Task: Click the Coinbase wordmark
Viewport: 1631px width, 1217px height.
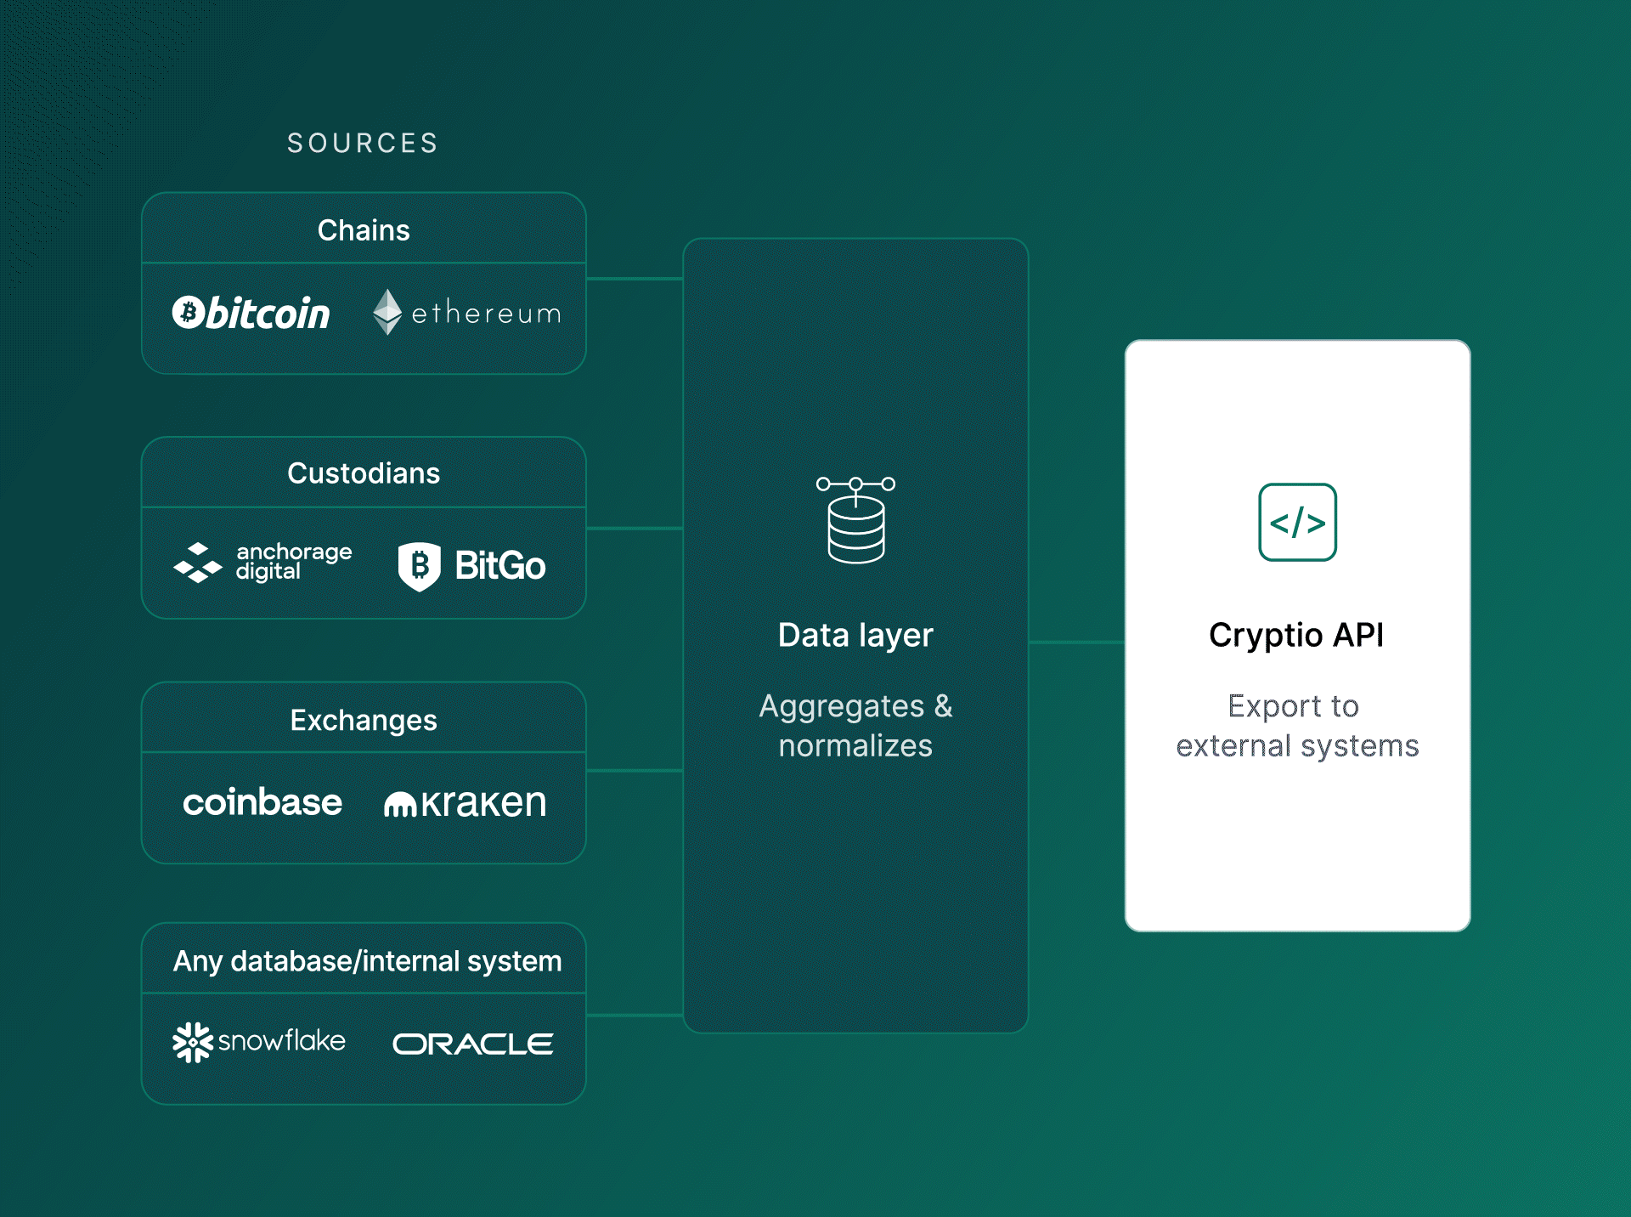Action: tap(262, 801)
